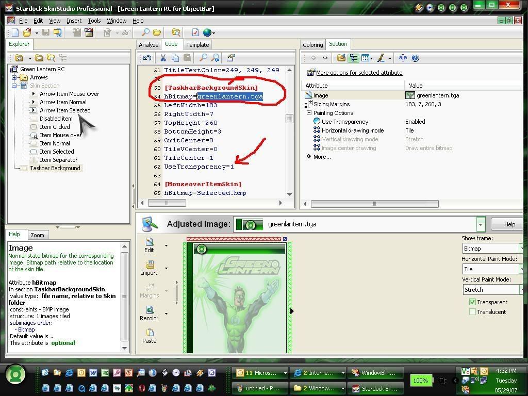Switch to the Analyze tab
528x396 pixels.
click(148, 45)
